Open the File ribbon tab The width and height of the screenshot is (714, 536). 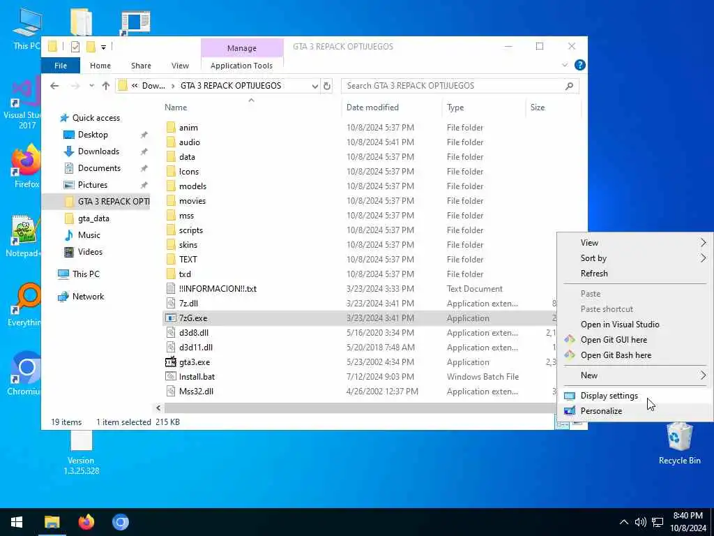(61, 66)
